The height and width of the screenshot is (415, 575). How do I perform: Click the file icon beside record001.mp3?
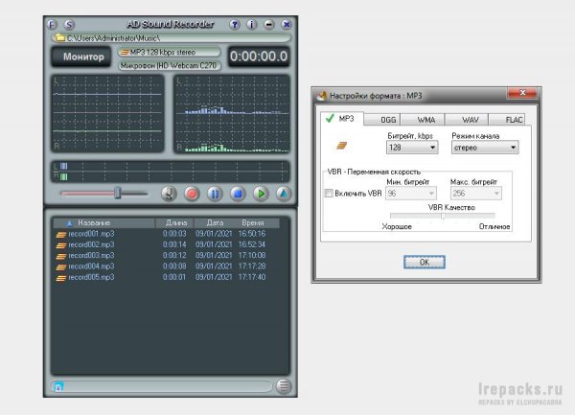61,235
